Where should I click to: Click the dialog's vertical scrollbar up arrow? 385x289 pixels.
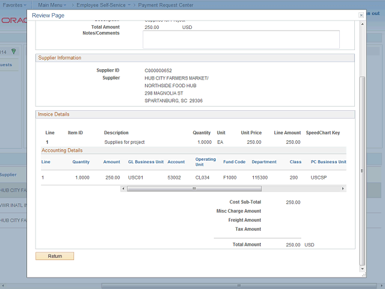362,23
